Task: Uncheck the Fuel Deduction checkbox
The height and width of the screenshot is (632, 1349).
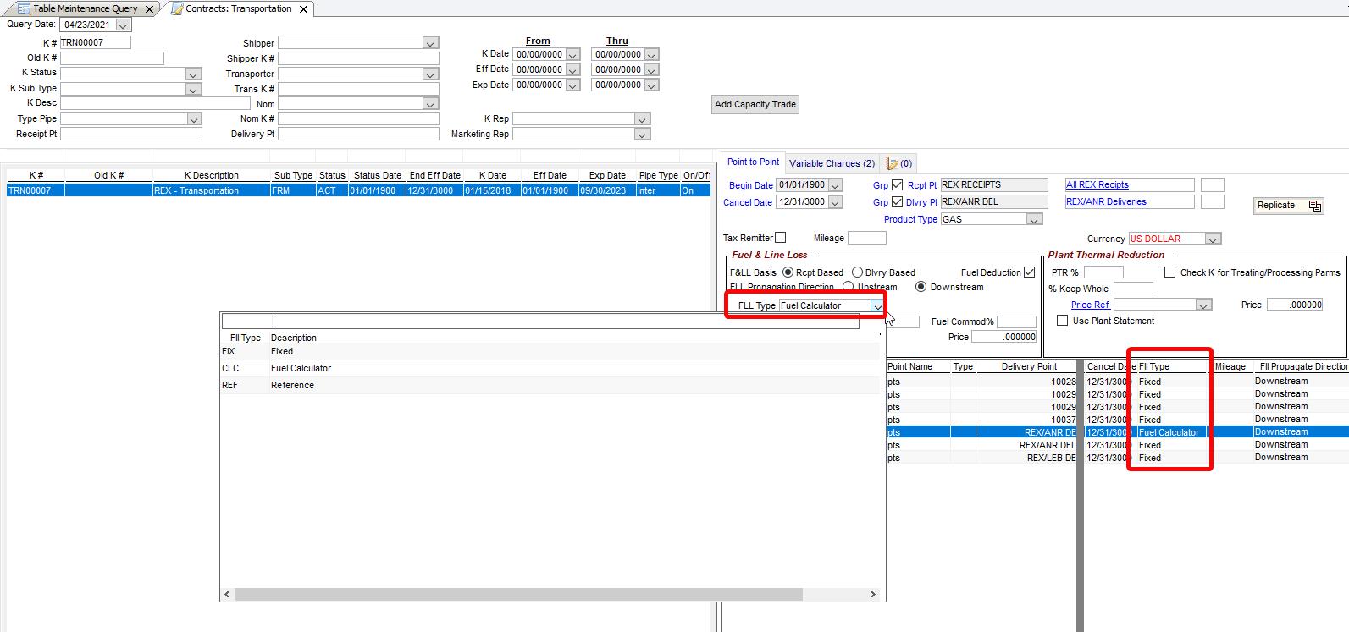Action: tap(1029, 272)
